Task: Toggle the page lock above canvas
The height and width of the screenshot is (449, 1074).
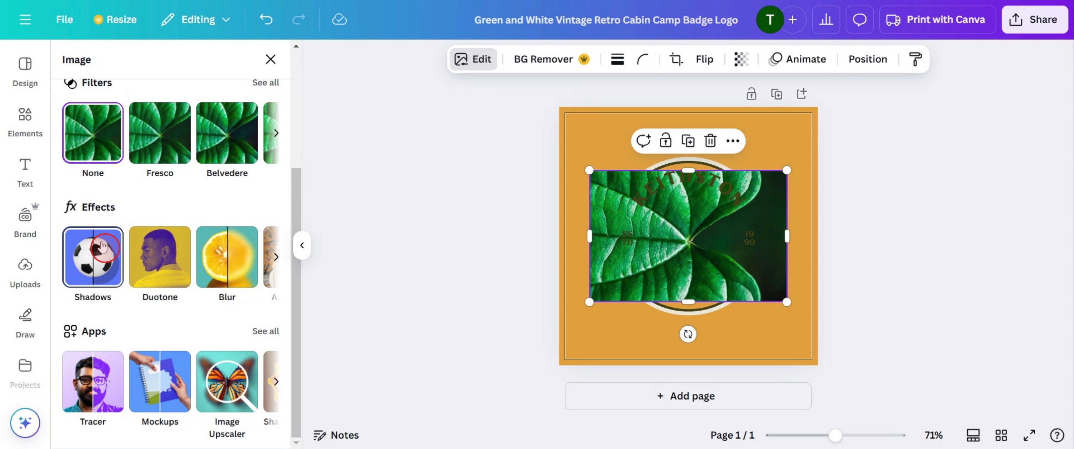Action: (751, 94)
